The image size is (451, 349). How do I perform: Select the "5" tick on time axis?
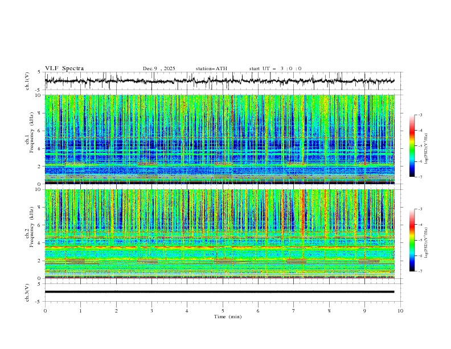pyautogui.click(x=223, y=311)
